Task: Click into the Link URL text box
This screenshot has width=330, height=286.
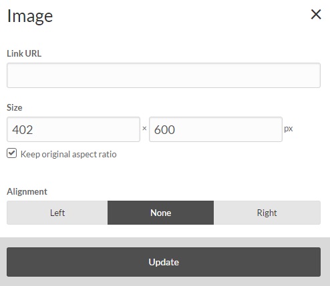Action: [x=164, y=75]
